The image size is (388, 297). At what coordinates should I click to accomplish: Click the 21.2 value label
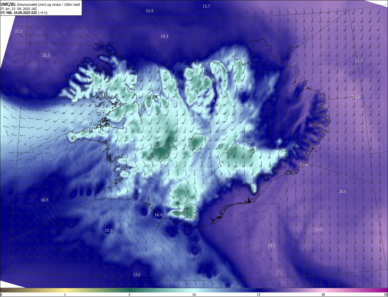pyautogui.click(x=18, y=31)
